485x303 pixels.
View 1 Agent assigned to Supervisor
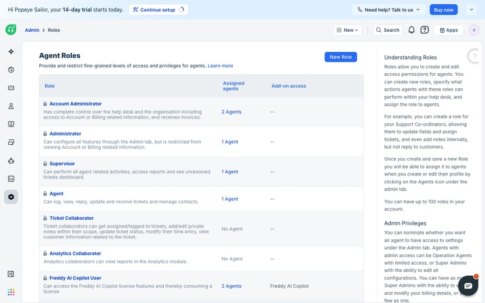click(230, 172)
